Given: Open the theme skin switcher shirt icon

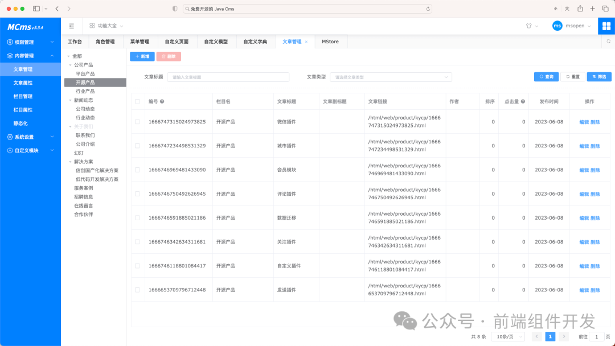Looking at the screenshot, I should click(x=530, y=26).
